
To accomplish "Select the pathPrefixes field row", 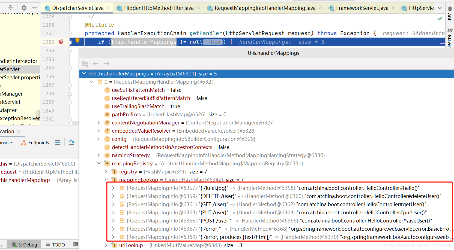I will pos(267,114).
